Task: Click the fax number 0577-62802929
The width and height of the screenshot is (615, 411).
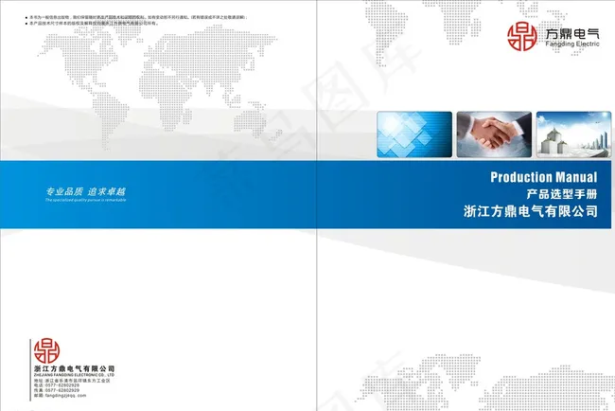Action: pos(61,390)
